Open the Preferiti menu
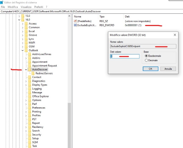Viewport: 183px width, 148px height. point(39,7)
